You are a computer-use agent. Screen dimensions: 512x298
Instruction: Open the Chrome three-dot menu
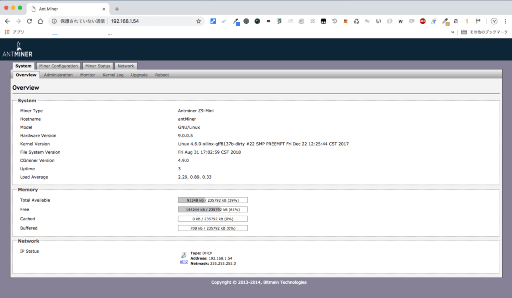pos(505,21)
